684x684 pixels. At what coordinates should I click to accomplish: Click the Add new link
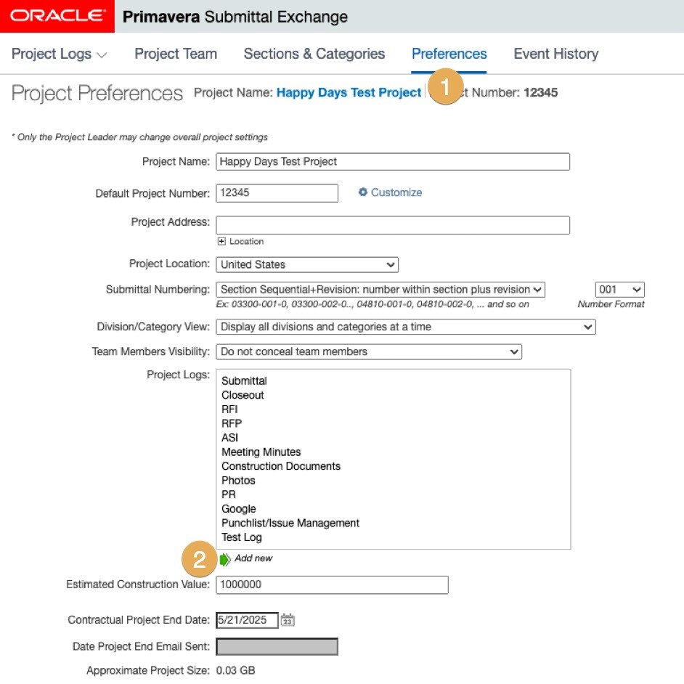click(253, 558)
